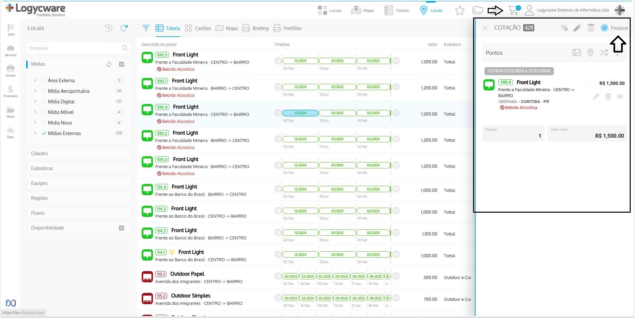
Task: Expand the Regiões filter section
Action: coord(78,198)
